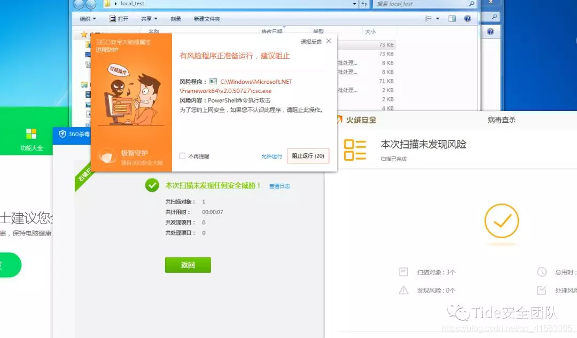Select 刻录 in the Explorer toolbar
This screenshot has width=577, height=338.
coord(176,18)
